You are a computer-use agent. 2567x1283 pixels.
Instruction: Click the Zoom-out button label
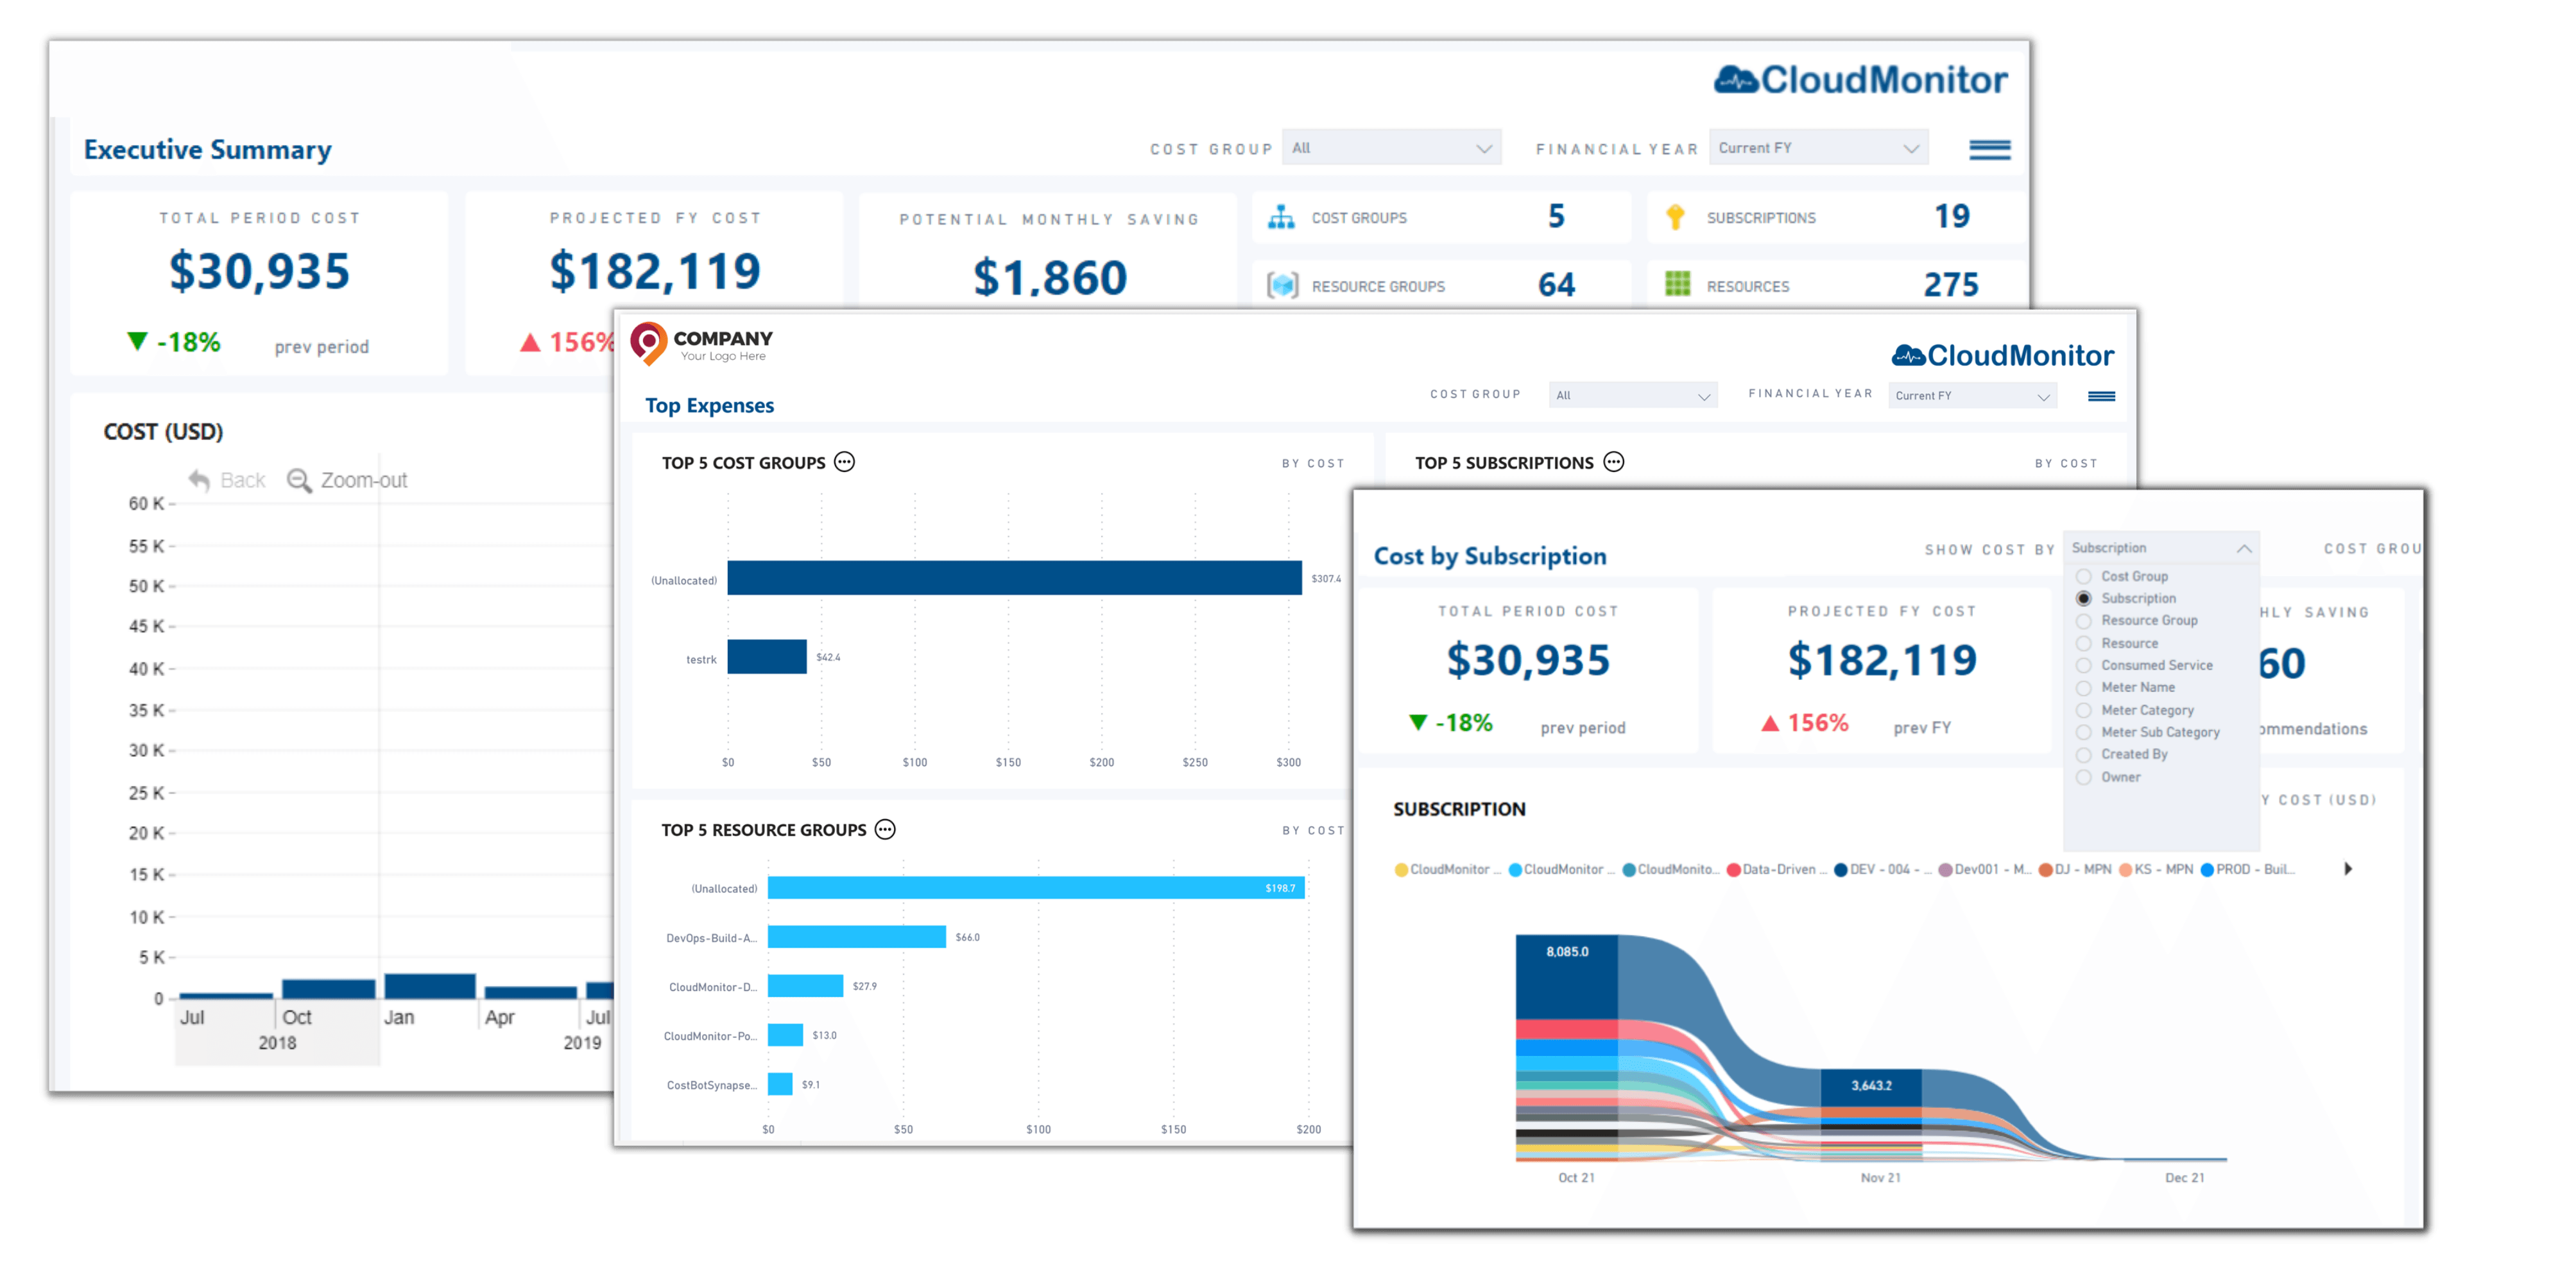click(x=364, y=480)
